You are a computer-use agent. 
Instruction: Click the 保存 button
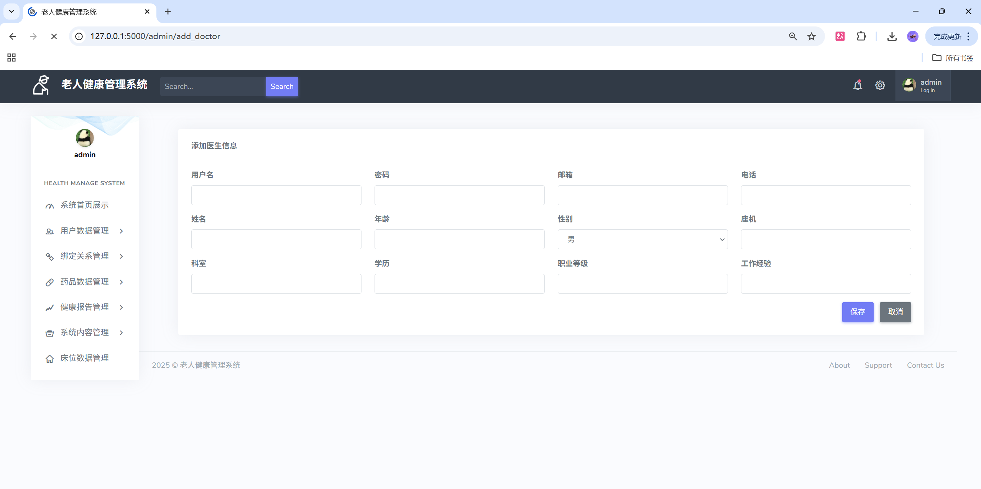pyautogui.click(x=858, y=312)
